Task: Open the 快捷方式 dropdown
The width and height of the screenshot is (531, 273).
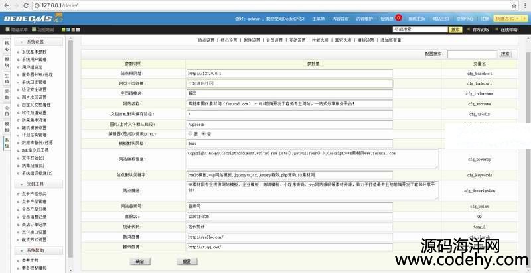Action: (507, 19)
